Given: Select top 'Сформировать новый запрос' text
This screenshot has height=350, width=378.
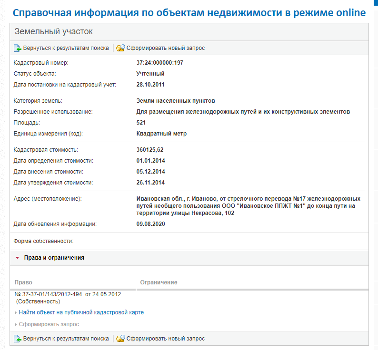Looking at the screenshot, I should (166, 48).
